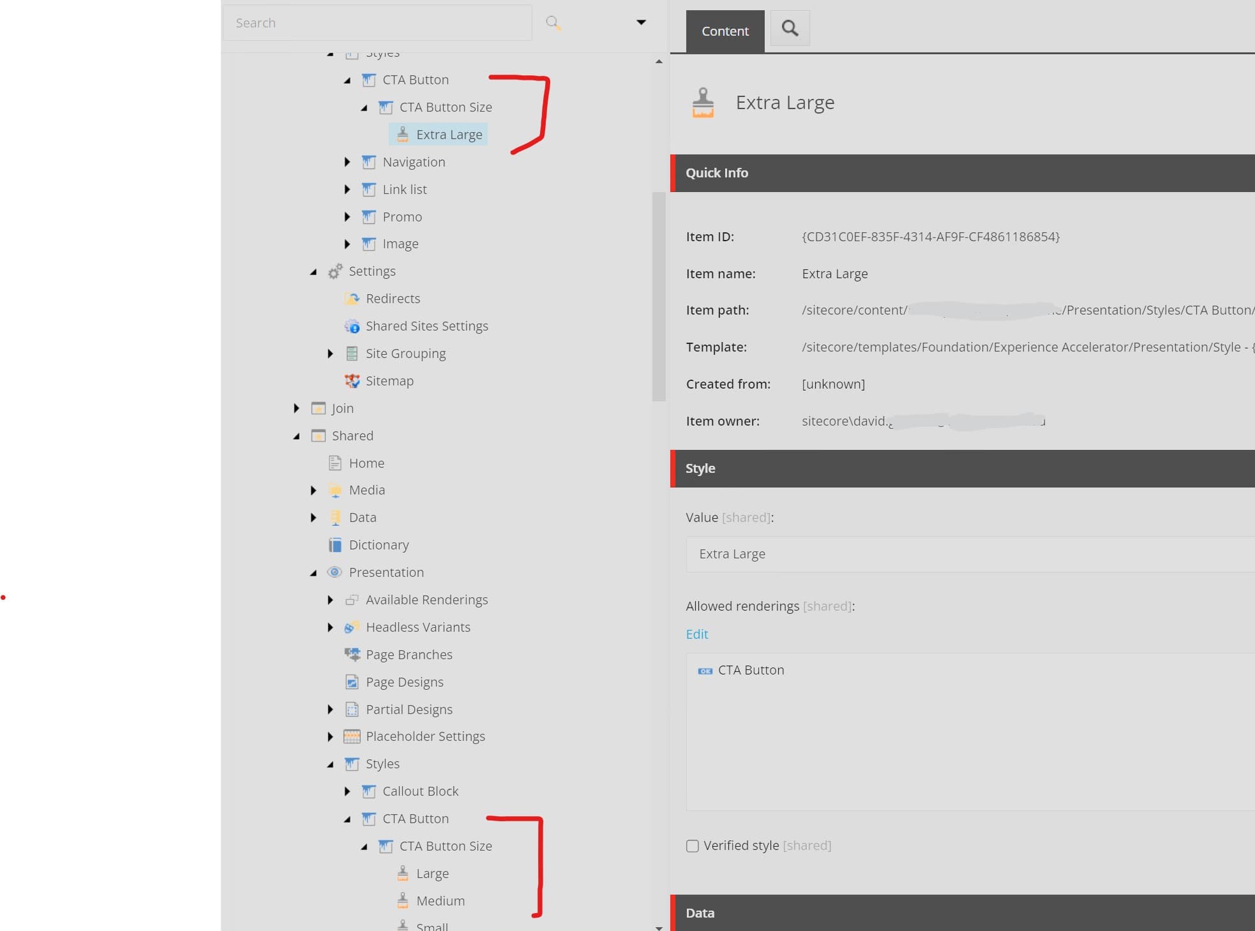This screenshot has width=1255, height=931.
Task: Collapse the Shared node
Action: click(297, 435)
